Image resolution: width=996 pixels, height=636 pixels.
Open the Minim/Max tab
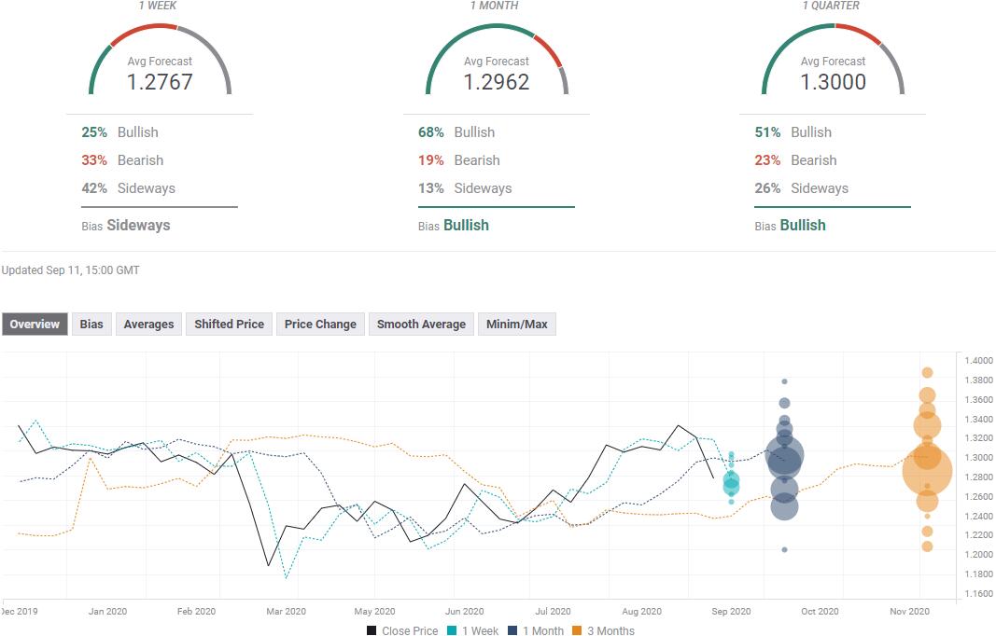[516, 325]
